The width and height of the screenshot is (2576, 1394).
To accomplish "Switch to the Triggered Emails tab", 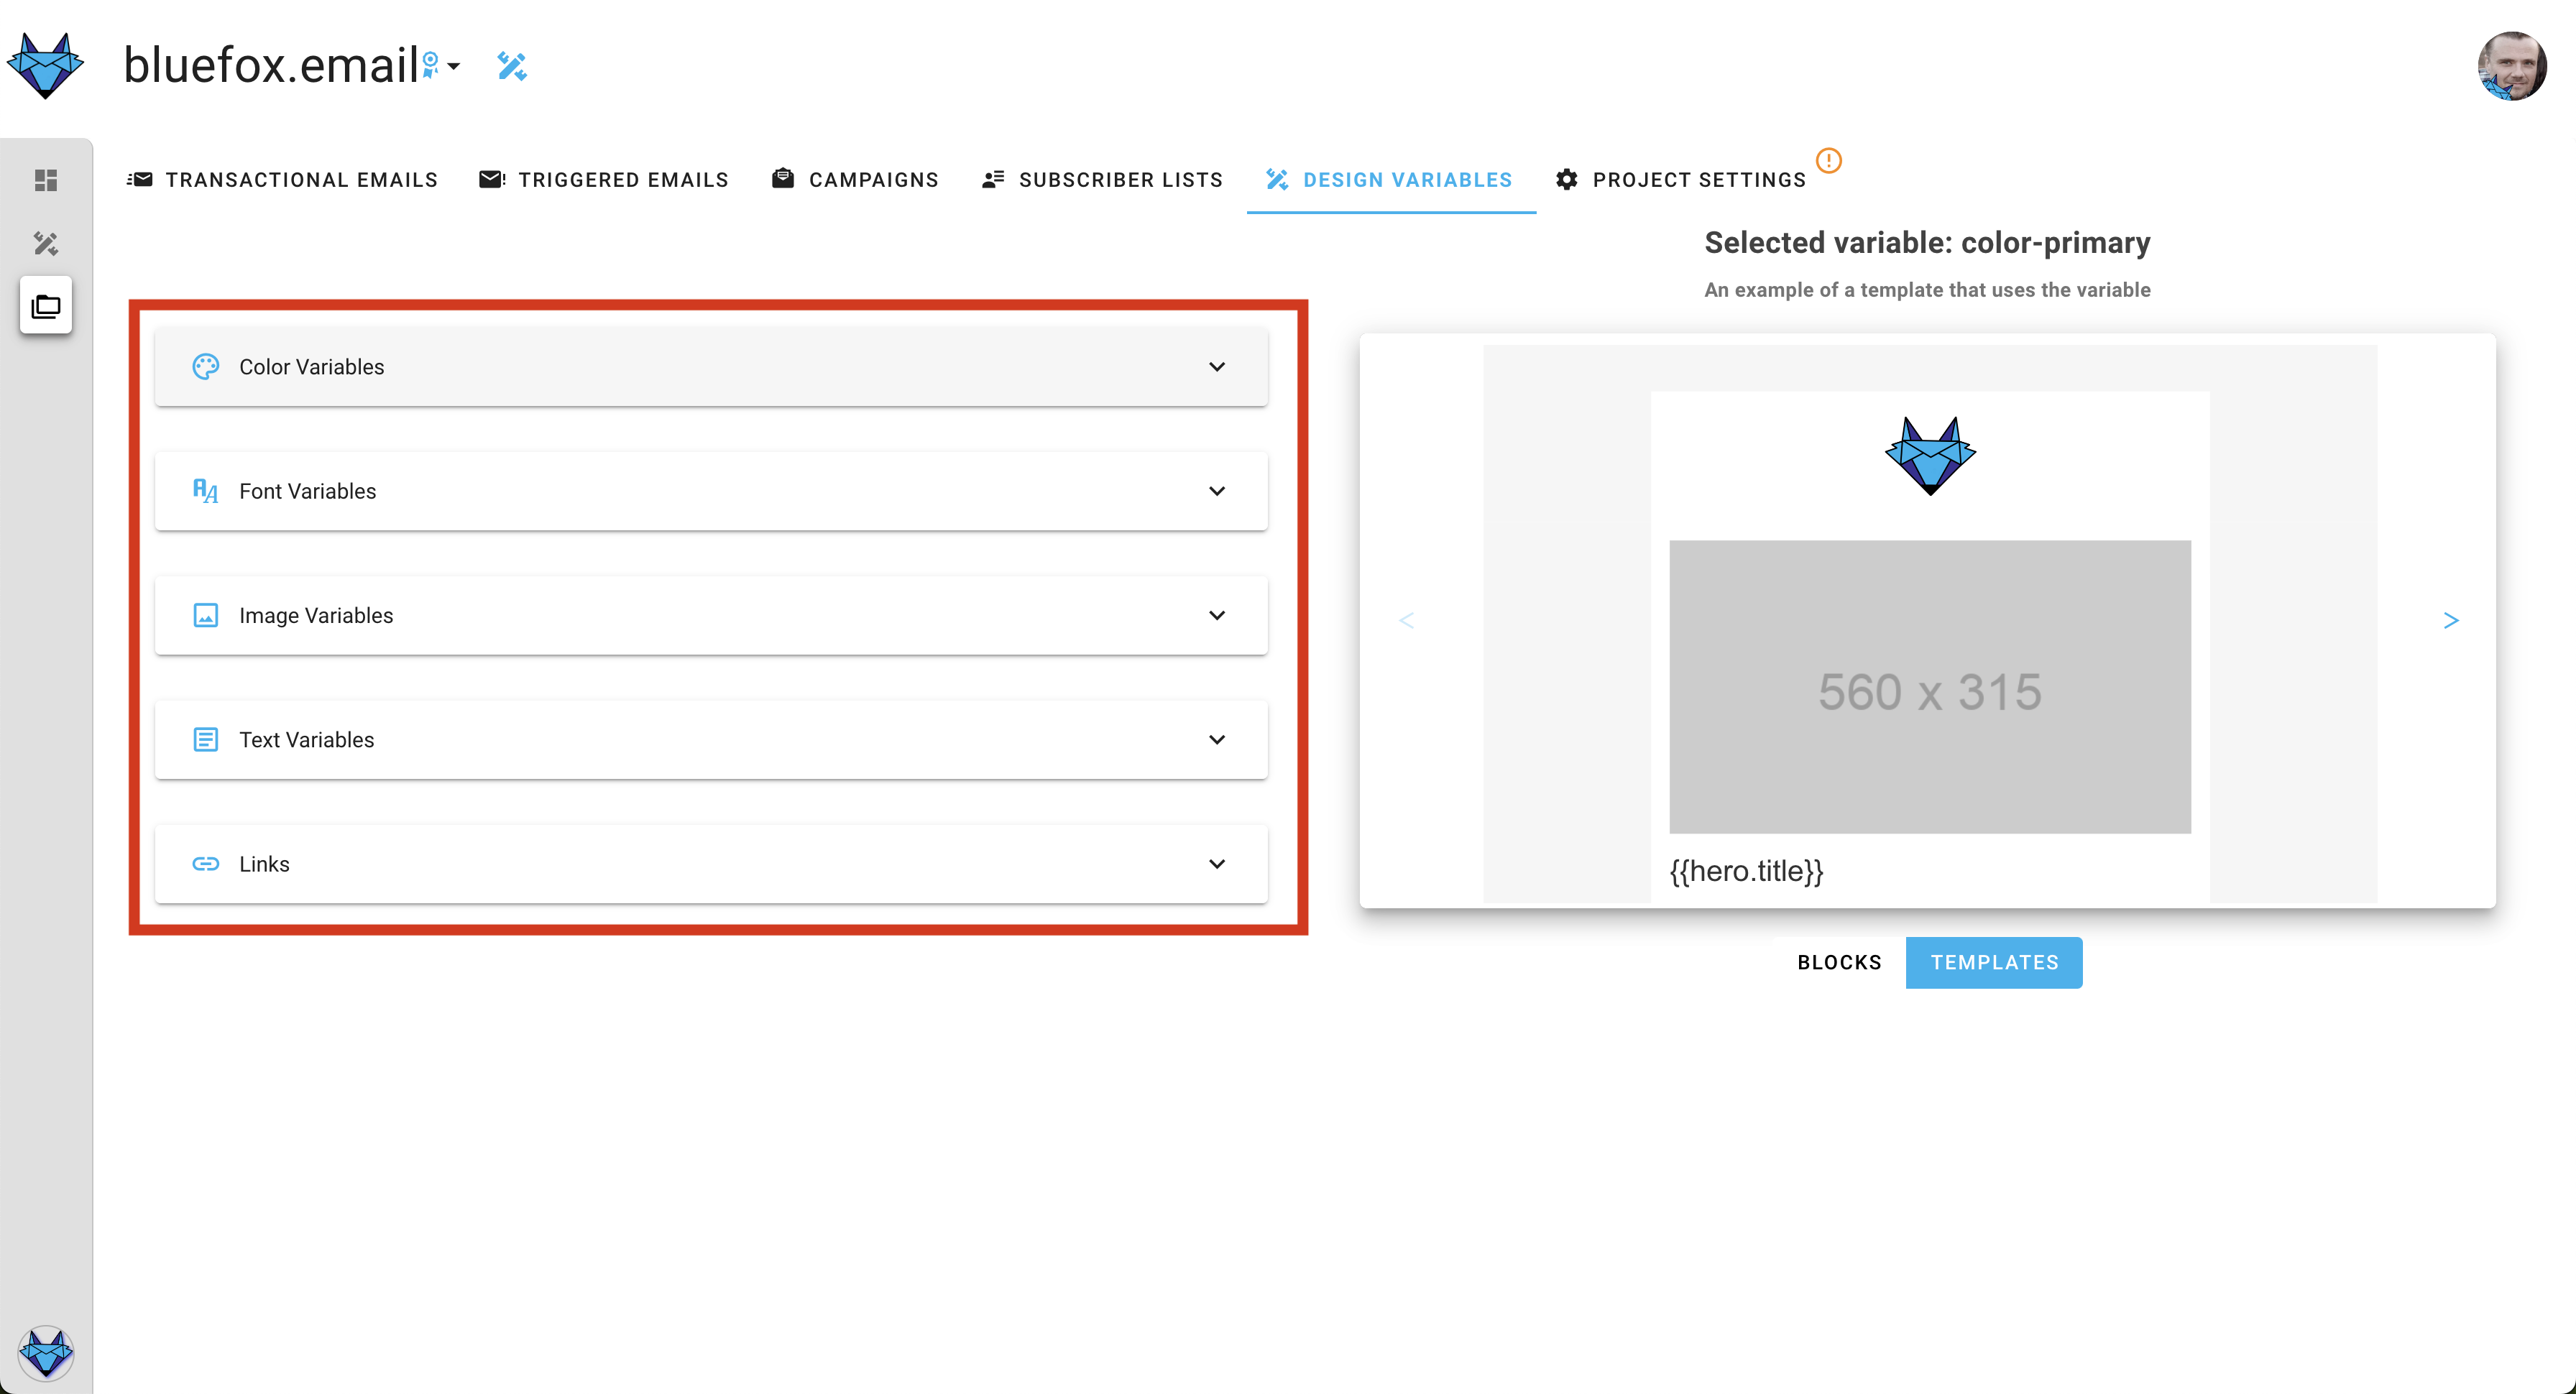I will tap(604, 179).
